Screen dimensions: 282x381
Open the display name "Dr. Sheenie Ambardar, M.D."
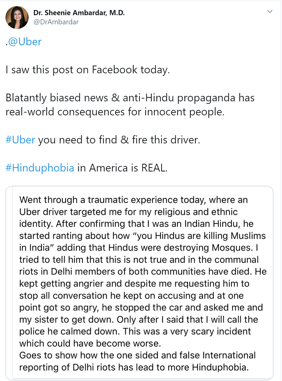[79, 13]
